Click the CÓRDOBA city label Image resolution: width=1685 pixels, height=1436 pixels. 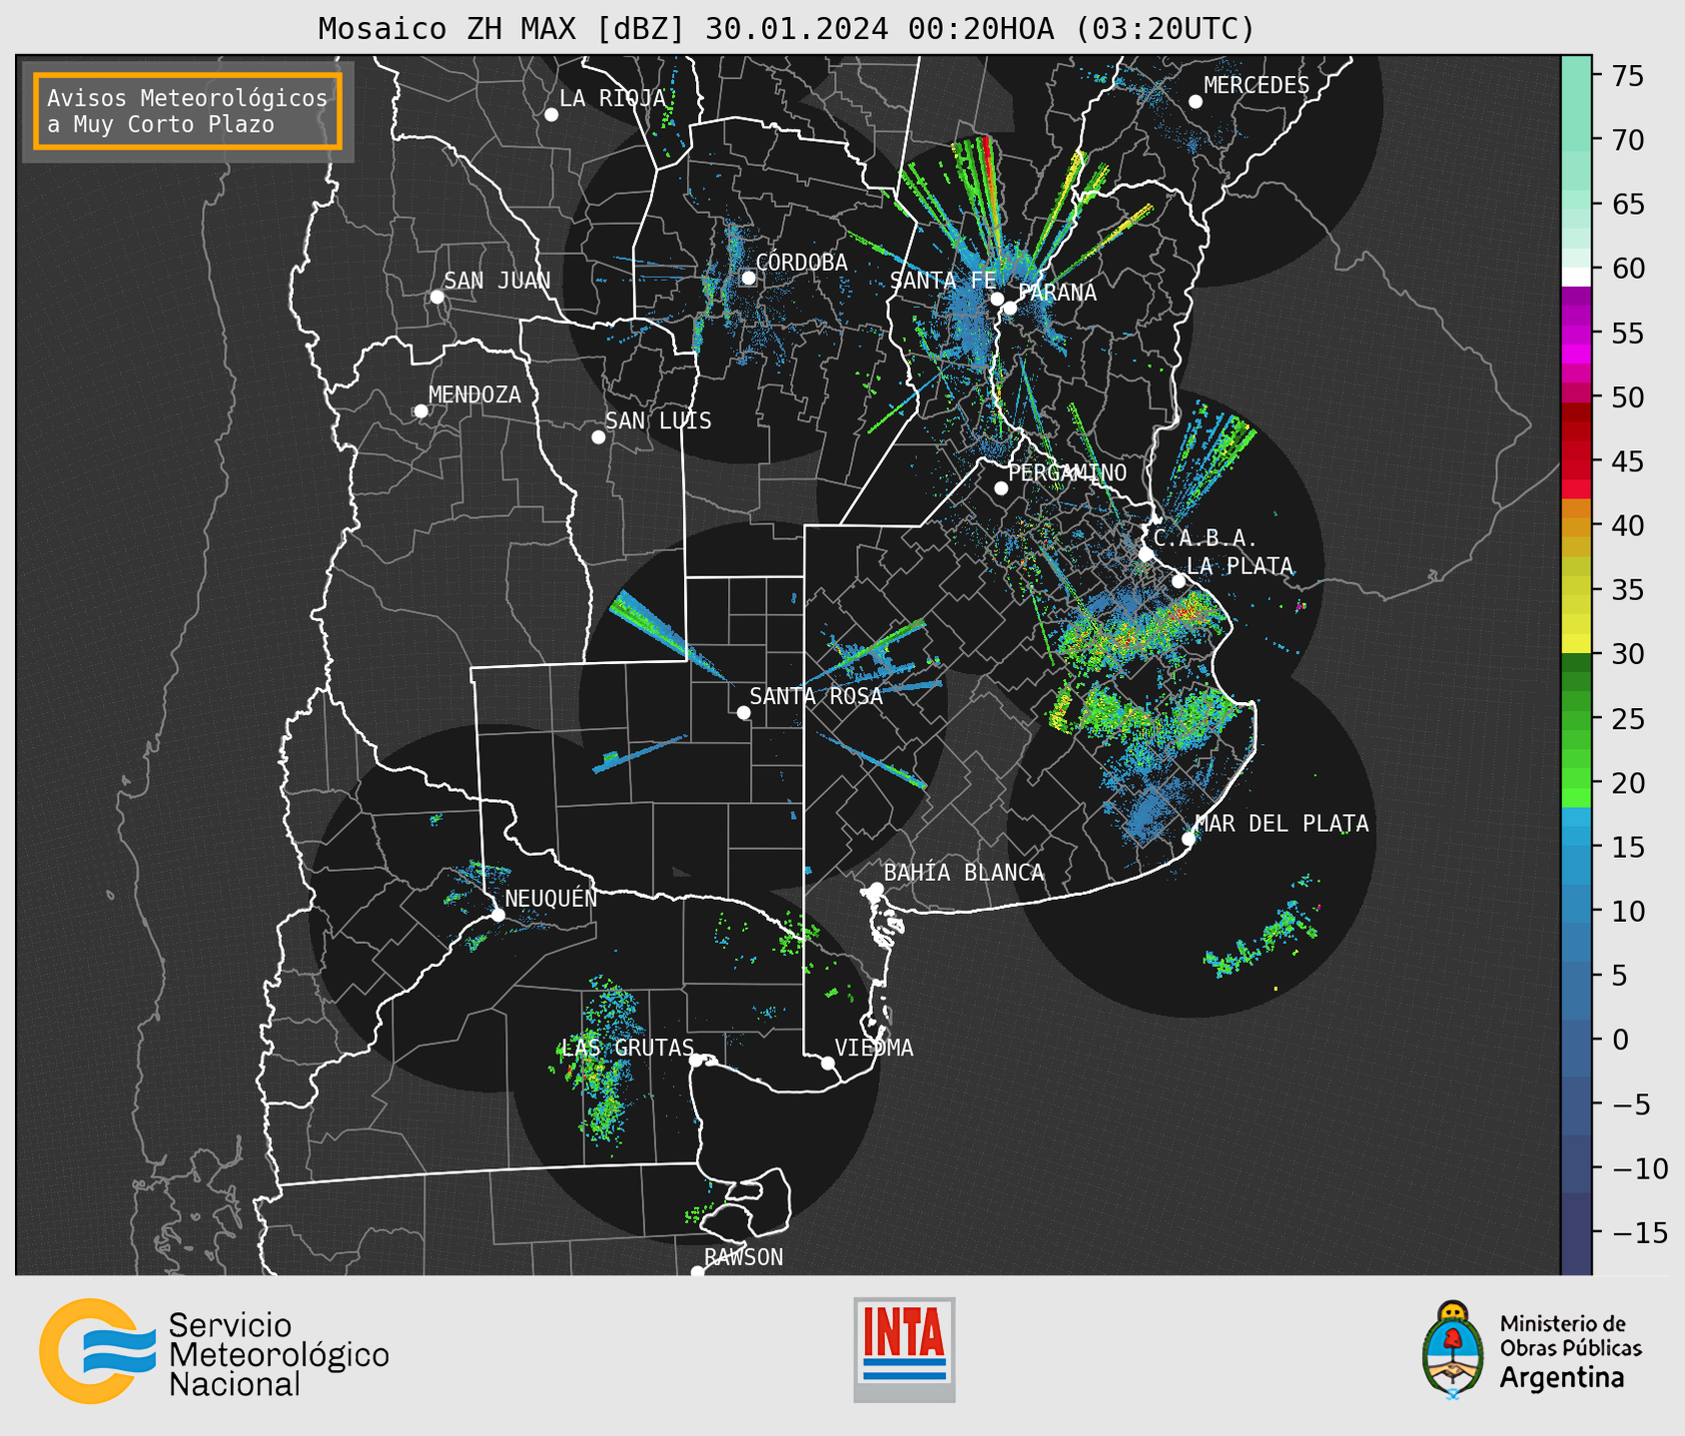pos(801,262)
